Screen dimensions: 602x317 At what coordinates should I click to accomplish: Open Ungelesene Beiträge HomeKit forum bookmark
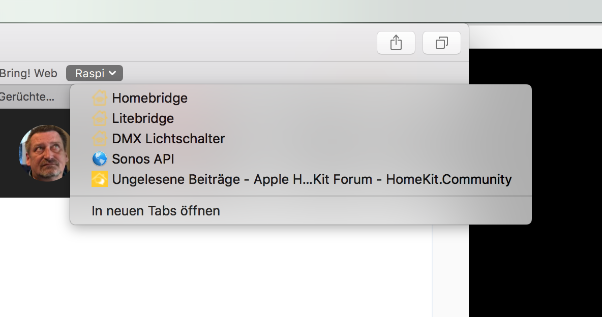(x=311, y=179)
